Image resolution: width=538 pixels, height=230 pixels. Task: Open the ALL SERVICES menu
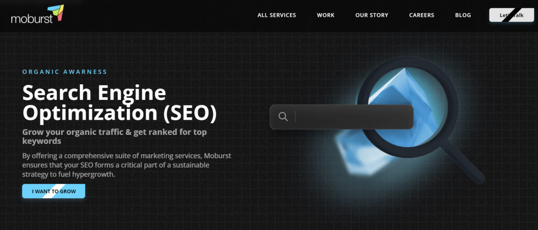(x=277, y=15)
